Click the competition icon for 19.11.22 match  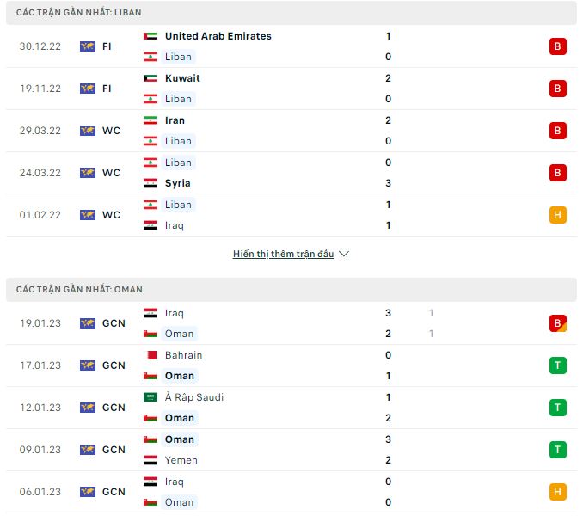point(88,89)
